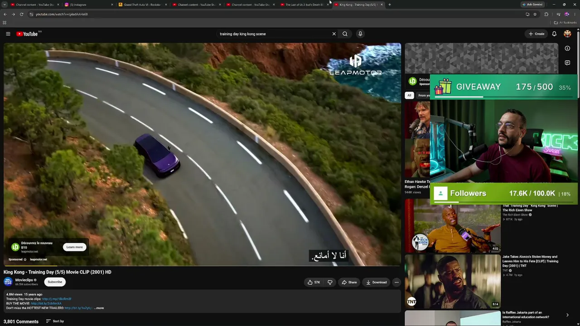Reload the current page

click(x=21, y=14)
